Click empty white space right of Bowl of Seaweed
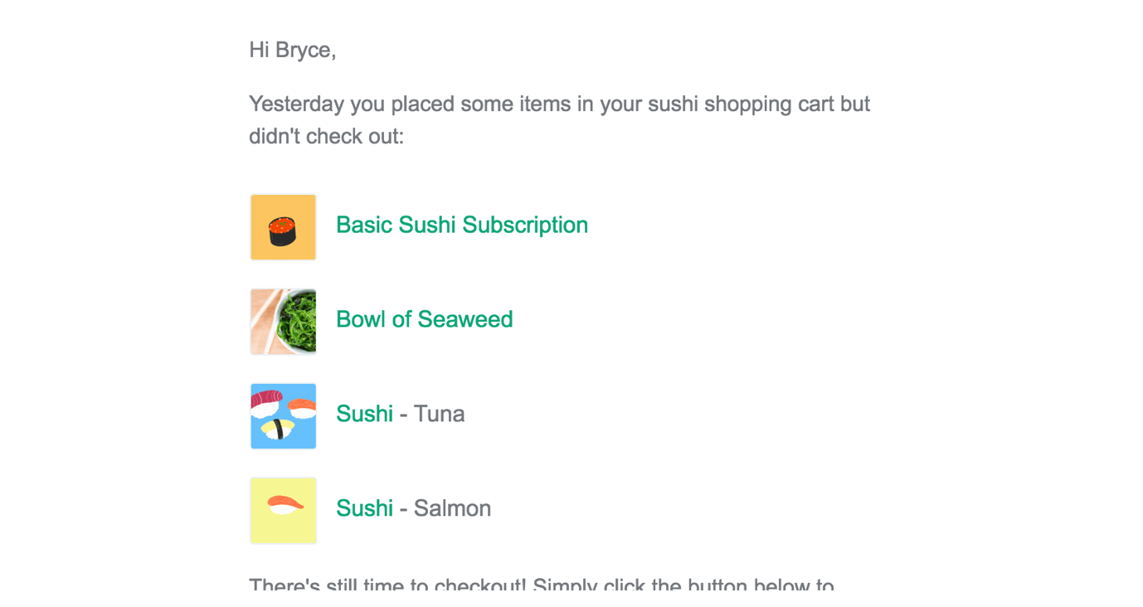This screenshot has height=607, width=1143. point(713,320)
